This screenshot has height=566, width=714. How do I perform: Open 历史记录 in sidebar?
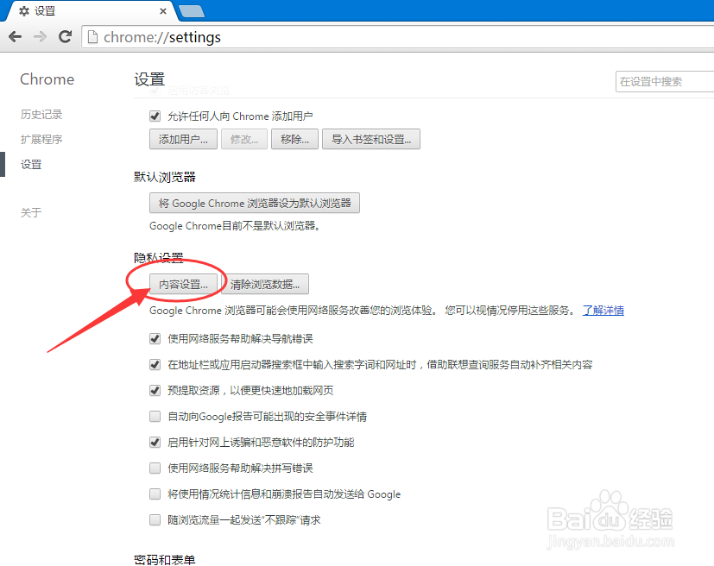tap(41, 114)
